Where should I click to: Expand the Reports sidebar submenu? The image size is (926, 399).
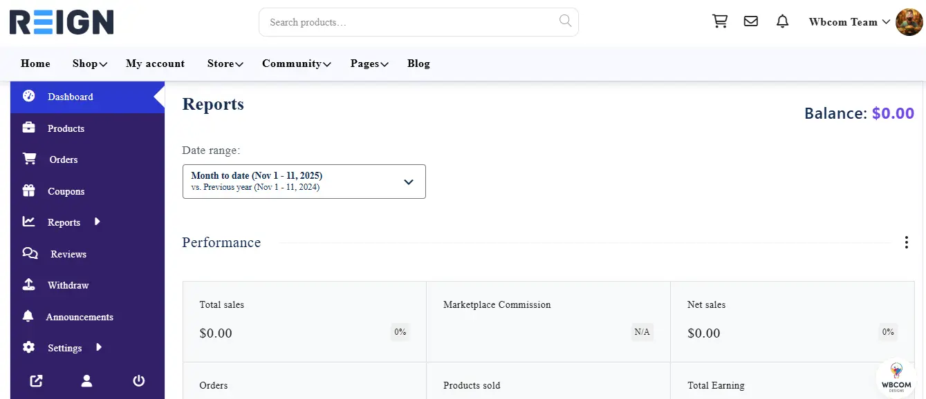(98, 222)
